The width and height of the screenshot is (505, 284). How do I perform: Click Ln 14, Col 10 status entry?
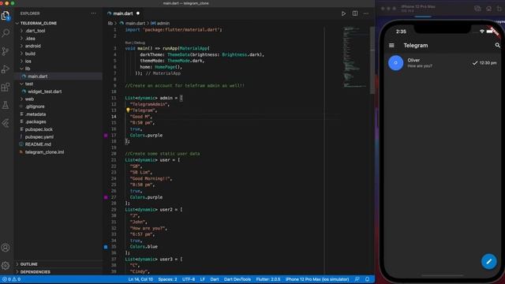(140, 279)
